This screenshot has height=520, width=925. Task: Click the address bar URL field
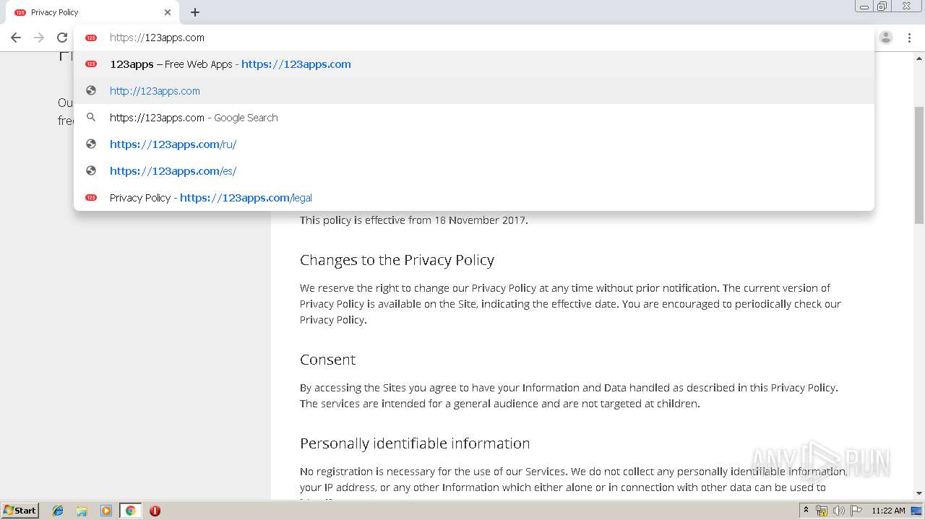[434, 38]
